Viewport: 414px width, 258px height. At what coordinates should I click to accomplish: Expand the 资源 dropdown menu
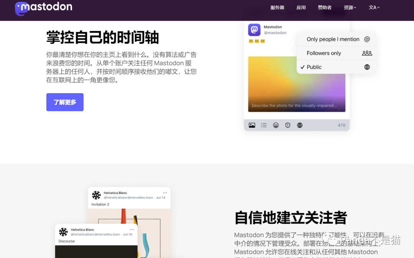pyautogui.click(x=350, y=7)
